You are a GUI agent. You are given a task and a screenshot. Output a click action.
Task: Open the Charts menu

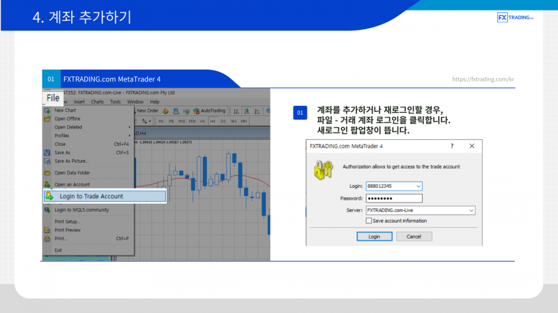coord(97,102)
